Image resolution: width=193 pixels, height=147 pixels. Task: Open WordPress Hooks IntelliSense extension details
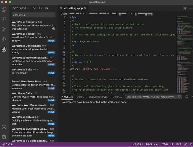pos(33,61)
